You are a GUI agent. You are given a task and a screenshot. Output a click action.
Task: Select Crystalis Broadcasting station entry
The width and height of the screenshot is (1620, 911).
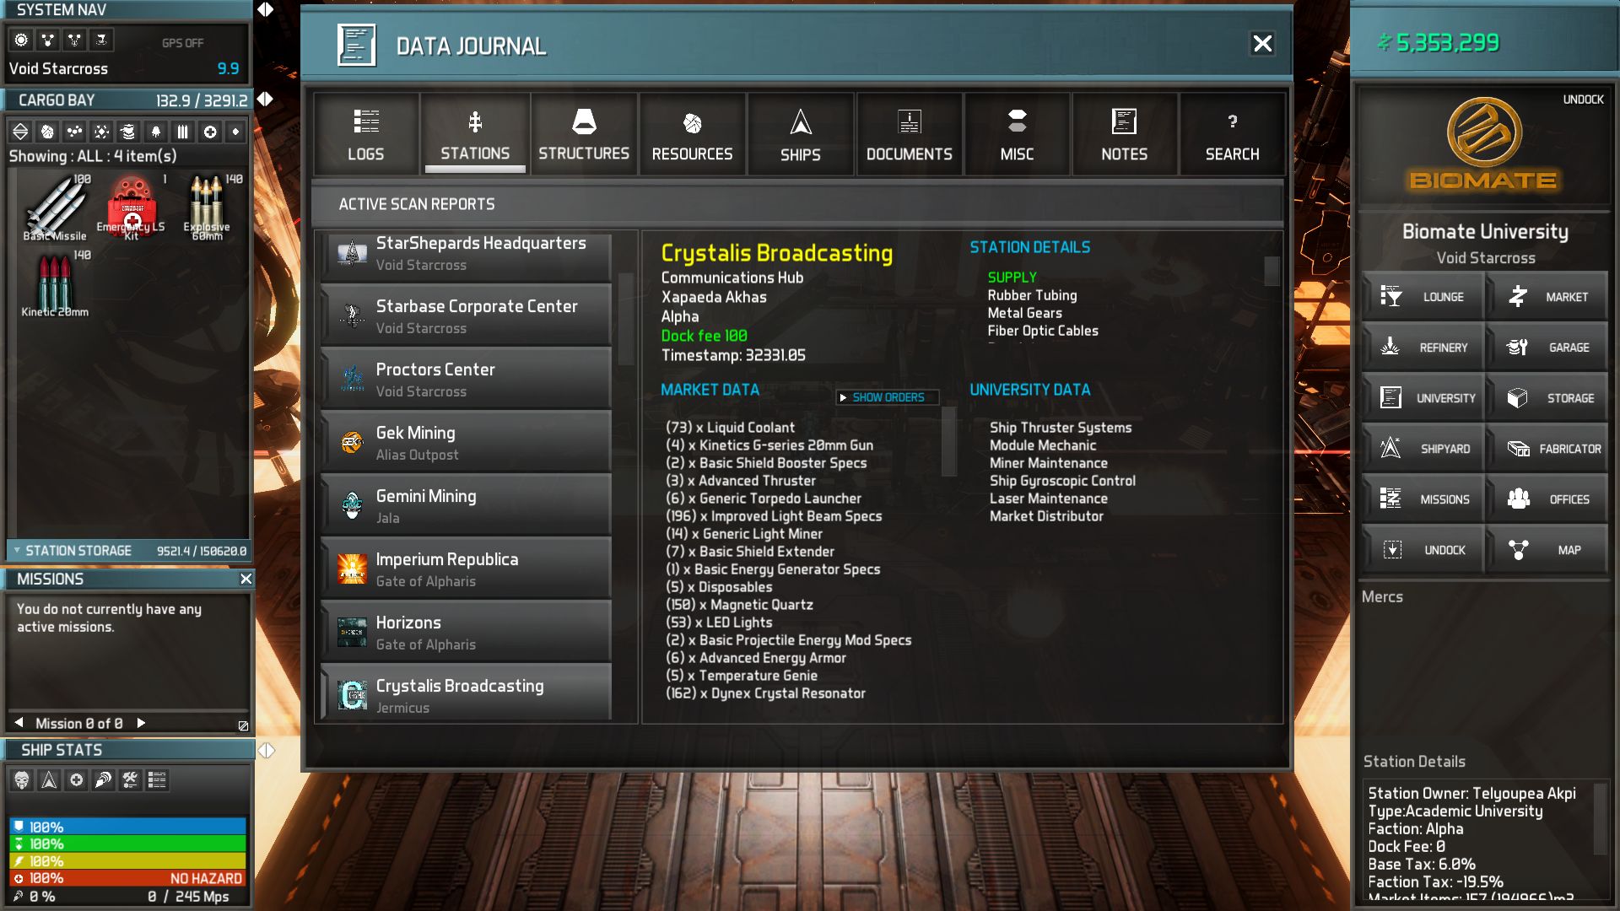coord(466,693)
